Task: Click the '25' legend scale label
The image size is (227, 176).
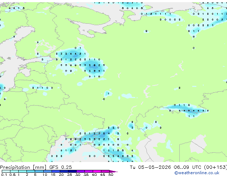Action: tap(69, 175)
